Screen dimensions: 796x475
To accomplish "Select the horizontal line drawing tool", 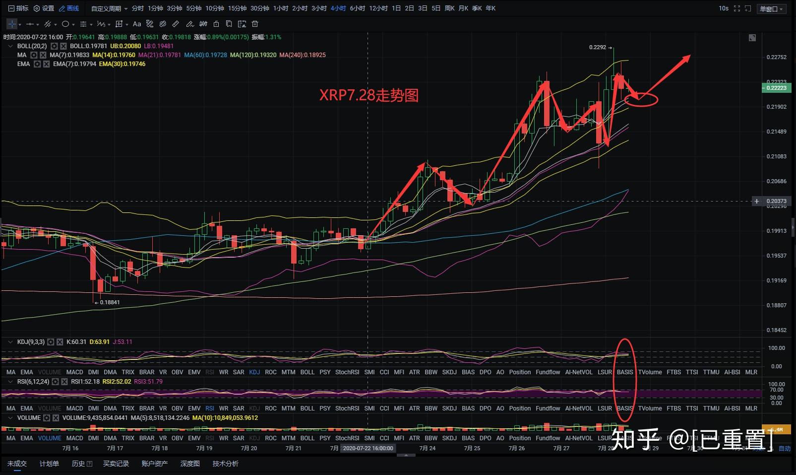I will click(30, 24).
